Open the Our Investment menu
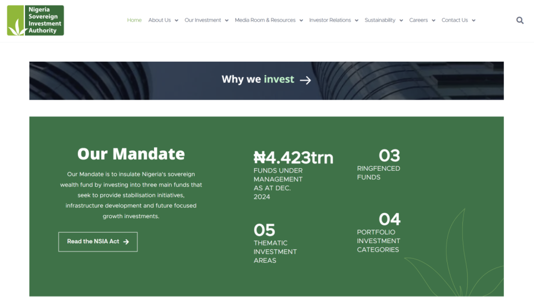 [x=202, y=20]
